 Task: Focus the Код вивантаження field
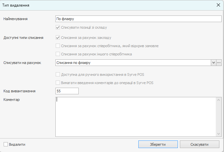pyautogui.click(x=67, y=91)
